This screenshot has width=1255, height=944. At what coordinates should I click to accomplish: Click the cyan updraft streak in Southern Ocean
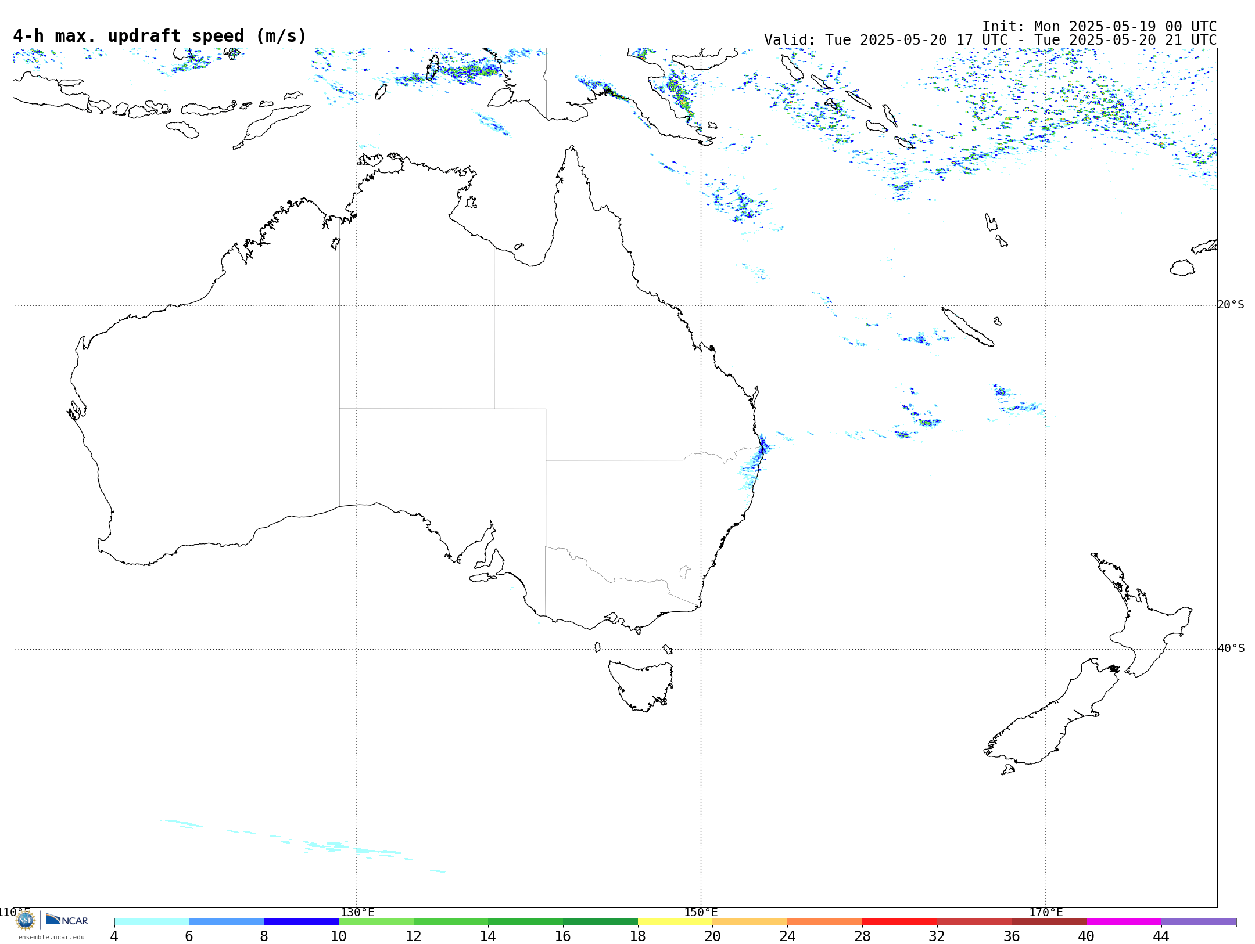pyautogui.click(x=302, y=846)
